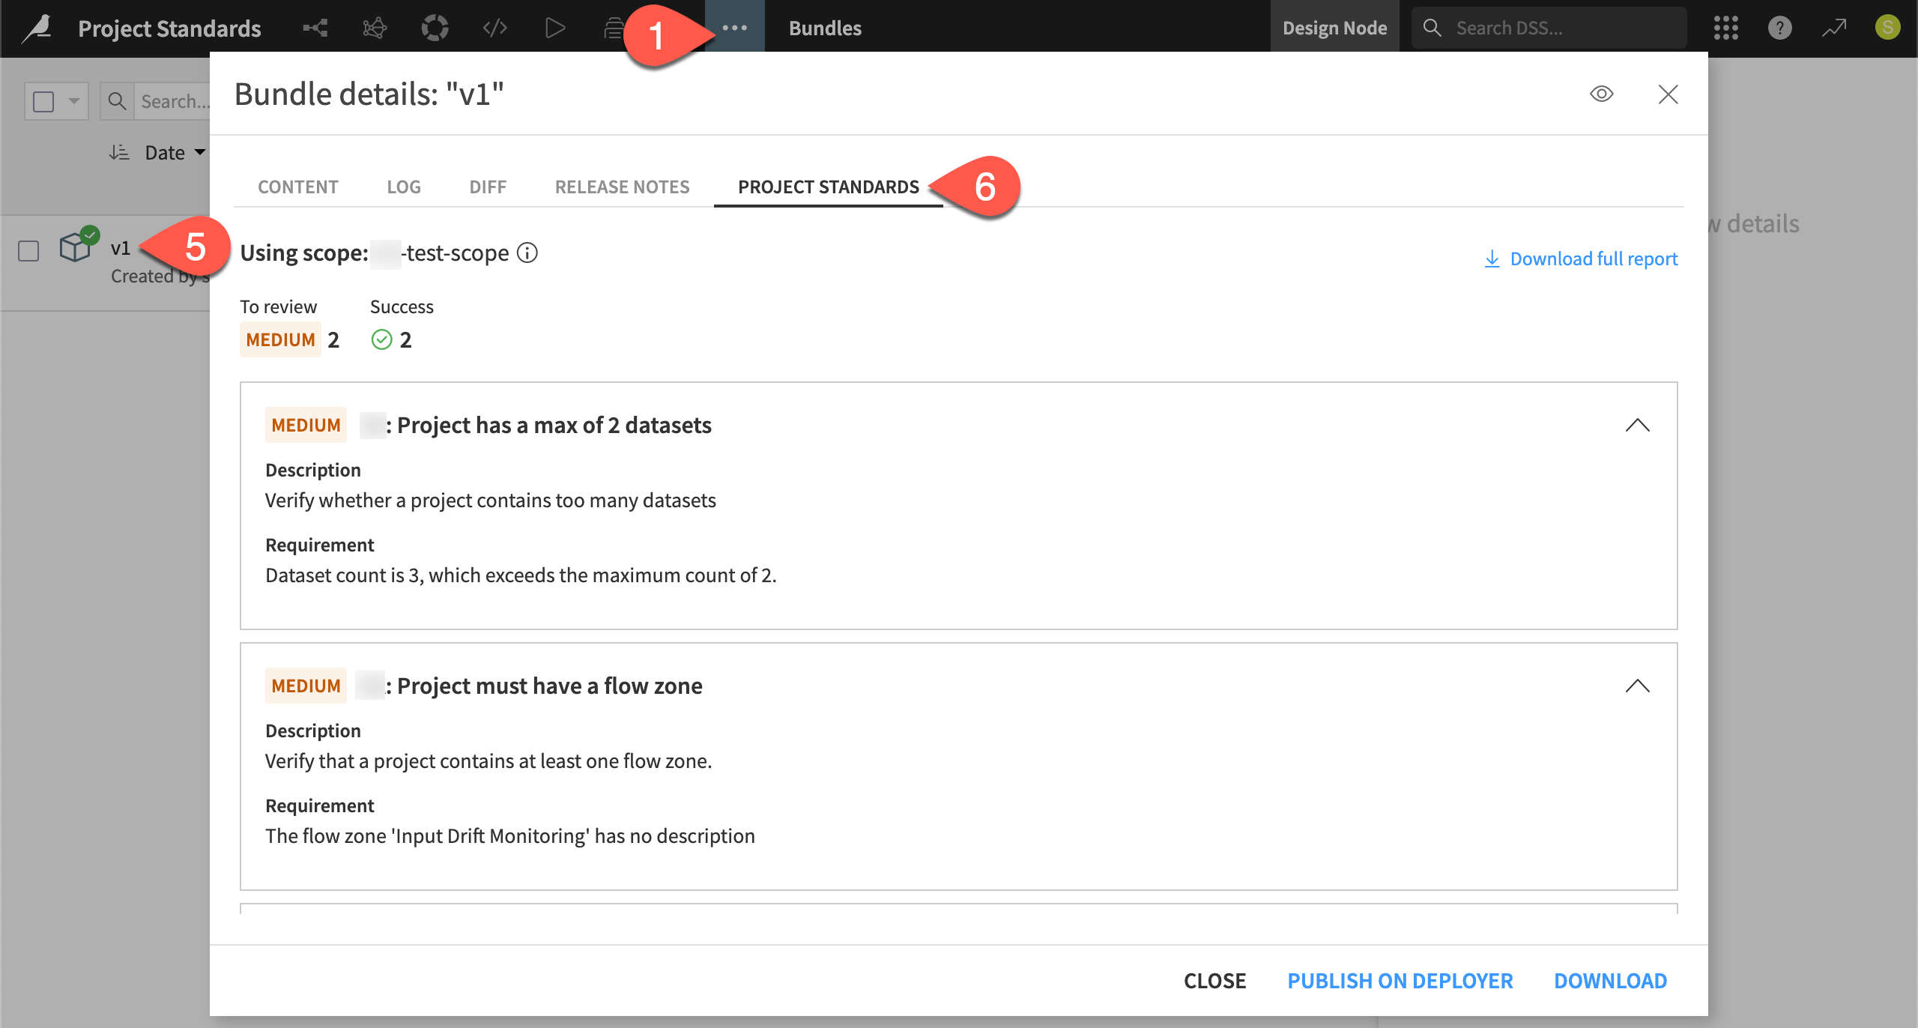Collapse the 'Project has a max of 2 datasets' check

1638,426
